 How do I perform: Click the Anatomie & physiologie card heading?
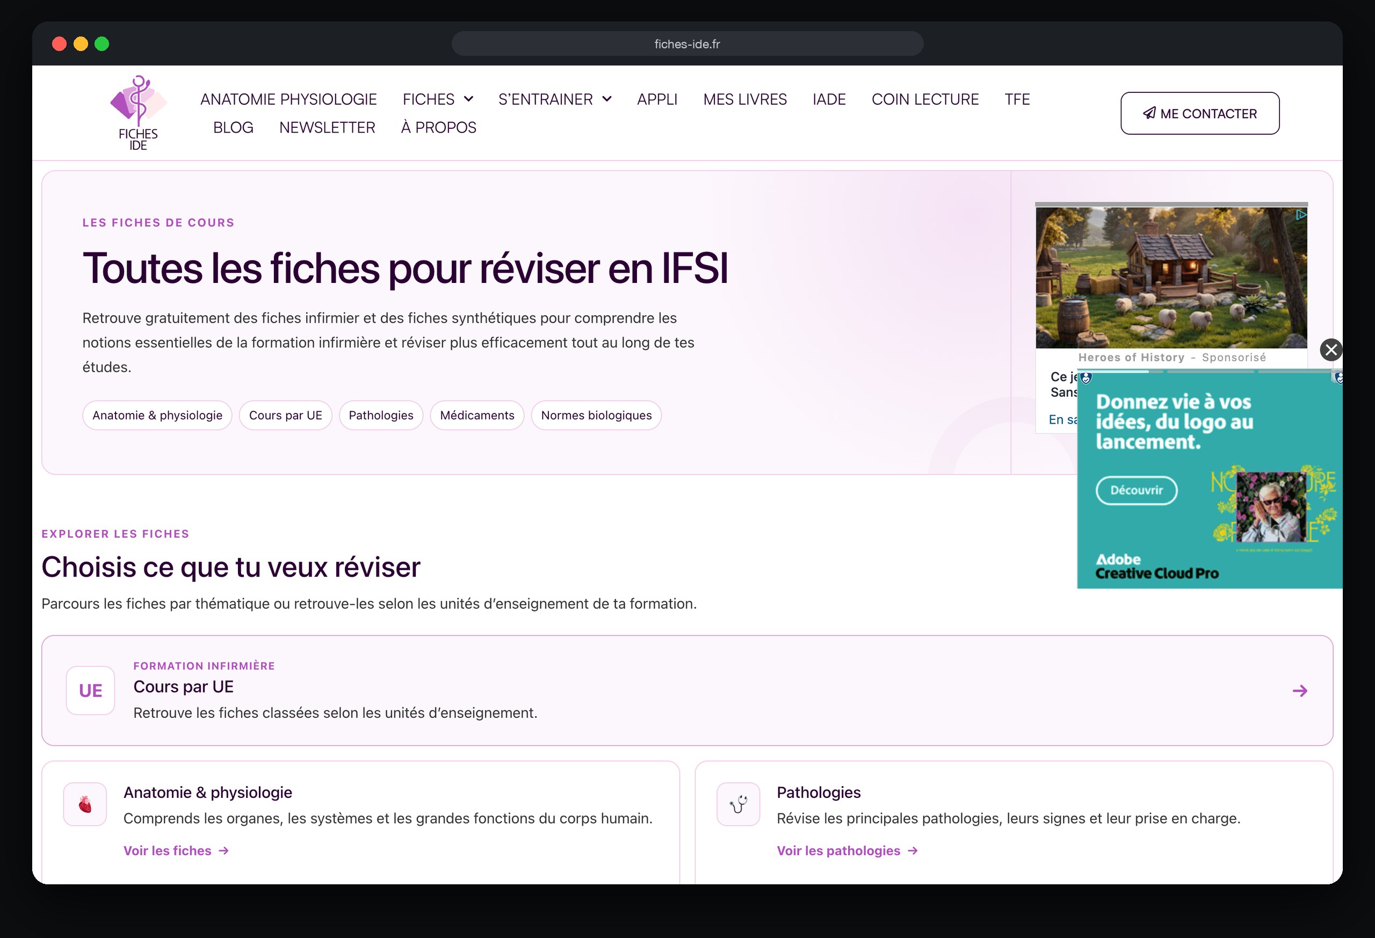pyautogui.click(x=208, y=792)
